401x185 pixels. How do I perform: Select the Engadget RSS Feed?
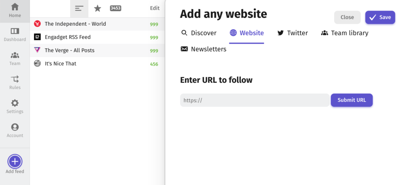coord(97,37)
